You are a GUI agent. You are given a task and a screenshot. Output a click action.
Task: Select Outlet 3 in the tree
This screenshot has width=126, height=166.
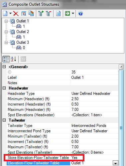[23, 42]
